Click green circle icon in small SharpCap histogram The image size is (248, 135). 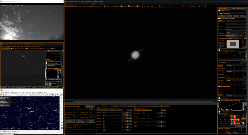58,70
